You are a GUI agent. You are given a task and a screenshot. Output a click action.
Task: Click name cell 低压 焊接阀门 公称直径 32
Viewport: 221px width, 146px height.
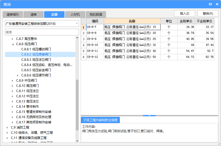tap(132, 45)
